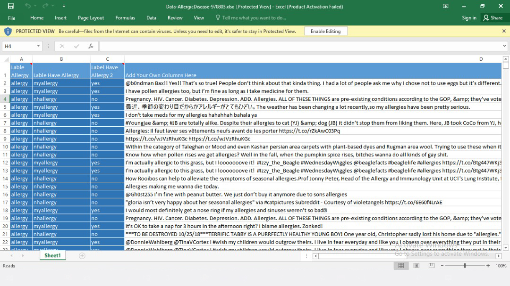
Task: Click the Enable Editing button
Action: 326,31
